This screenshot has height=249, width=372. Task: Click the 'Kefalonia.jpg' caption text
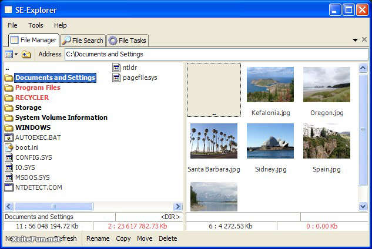tap(271, 113)
